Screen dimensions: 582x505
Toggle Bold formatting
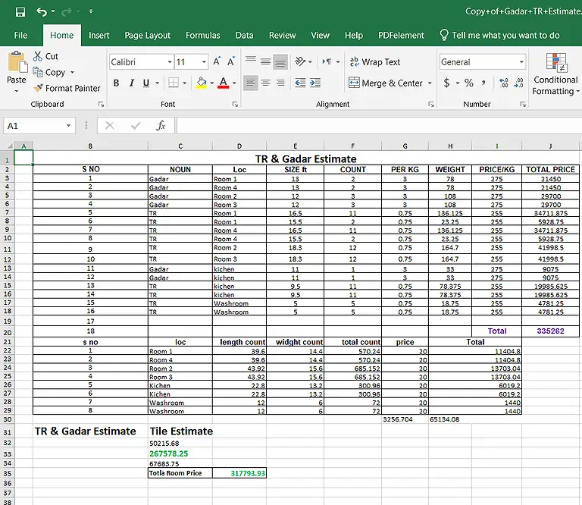[116, 83]
